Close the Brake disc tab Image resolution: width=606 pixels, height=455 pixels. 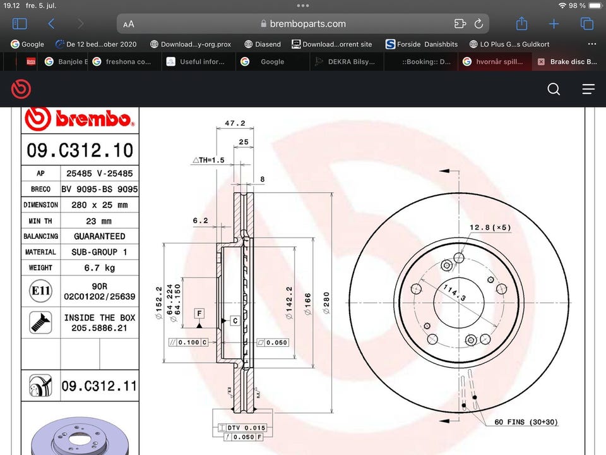[540, 62]
